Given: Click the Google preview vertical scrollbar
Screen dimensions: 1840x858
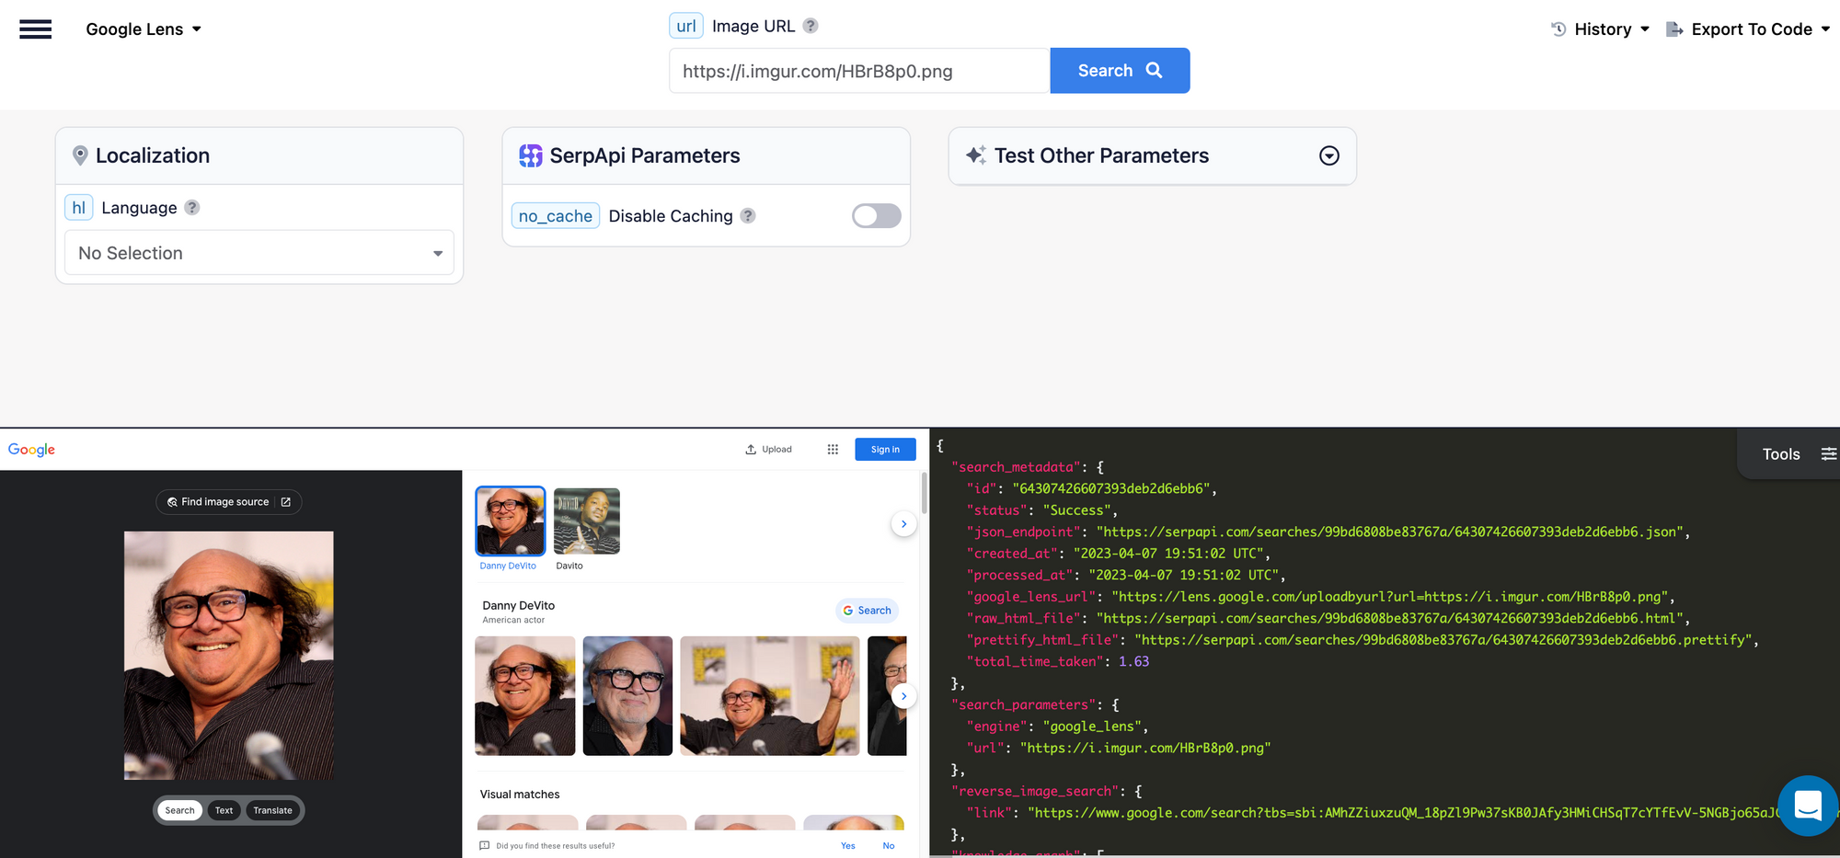Looking at the screenshot, I should (x=924, y=493).
